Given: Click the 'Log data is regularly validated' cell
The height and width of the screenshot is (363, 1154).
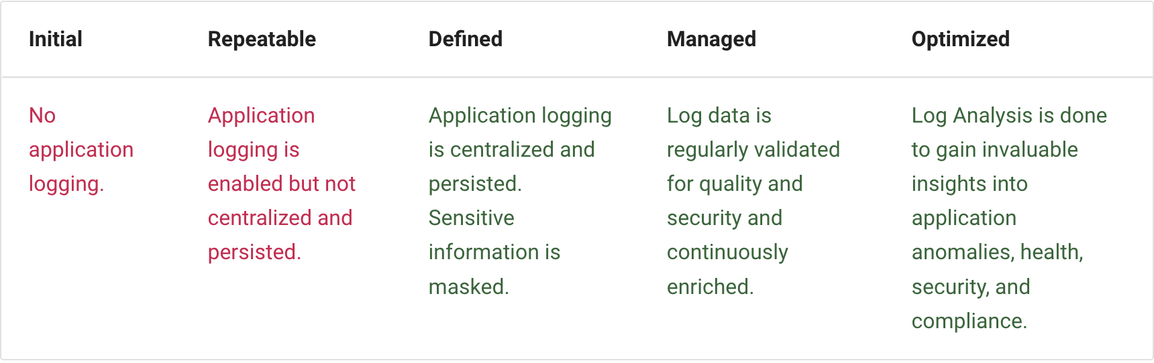Looking at the screenshot, I should pos(753,201).
